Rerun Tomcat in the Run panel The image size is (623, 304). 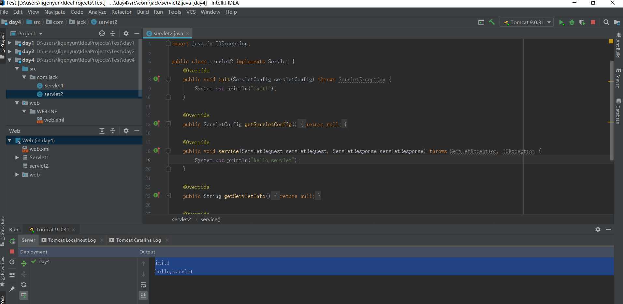[x=12, y=241]
